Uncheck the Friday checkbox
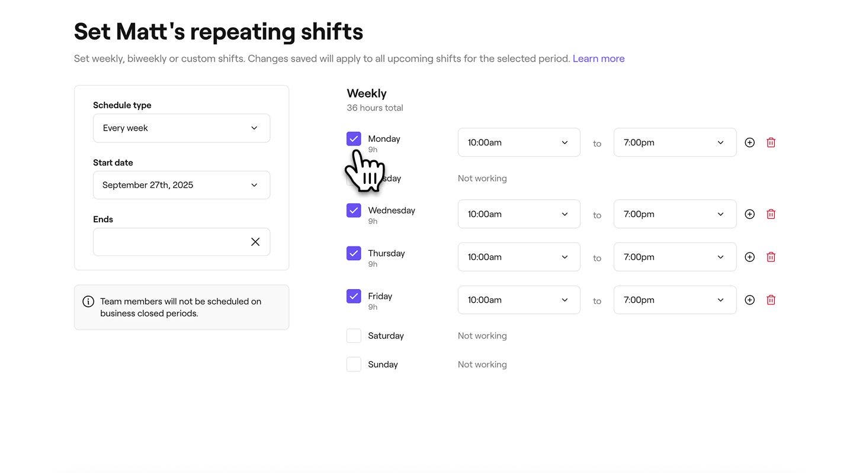 coord(354,296)
